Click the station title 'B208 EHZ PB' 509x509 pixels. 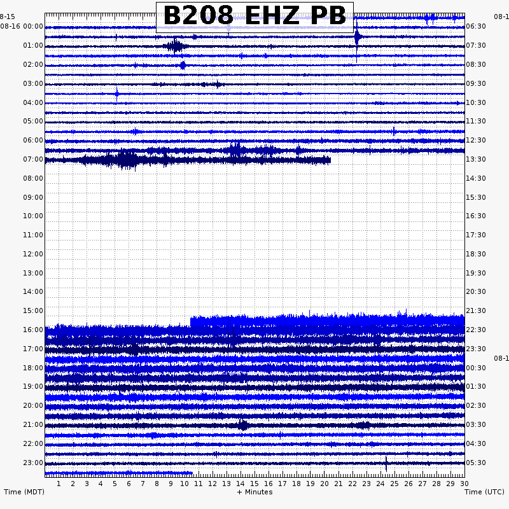pos(254,15)
